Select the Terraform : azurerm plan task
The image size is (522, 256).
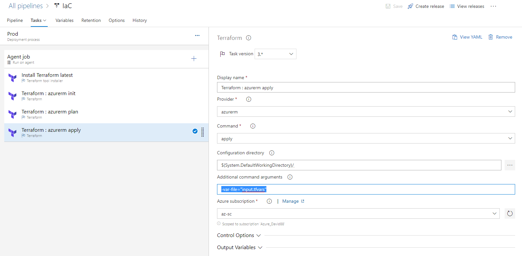click(106, 114)
